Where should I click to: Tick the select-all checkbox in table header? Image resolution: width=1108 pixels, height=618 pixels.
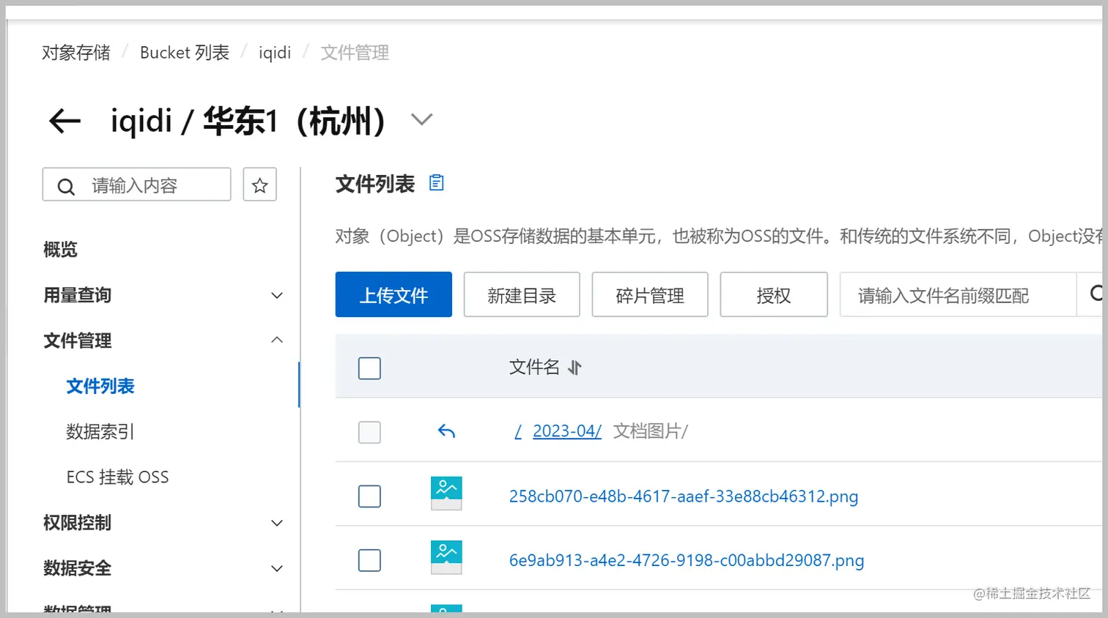[369, 368]
